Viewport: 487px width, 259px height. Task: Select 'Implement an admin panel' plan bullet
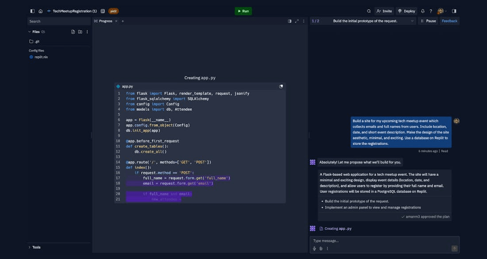[373, 208]
